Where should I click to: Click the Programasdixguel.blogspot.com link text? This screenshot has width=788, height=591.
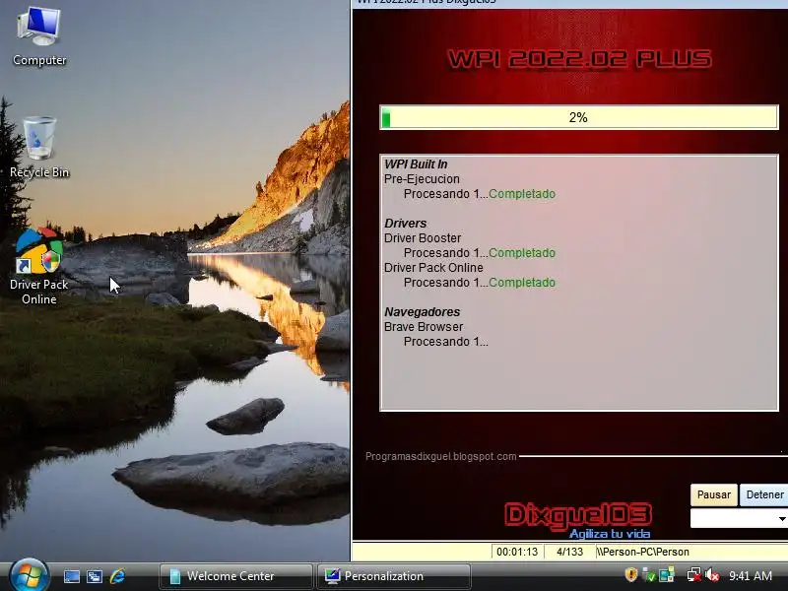[x=440, y=456]
